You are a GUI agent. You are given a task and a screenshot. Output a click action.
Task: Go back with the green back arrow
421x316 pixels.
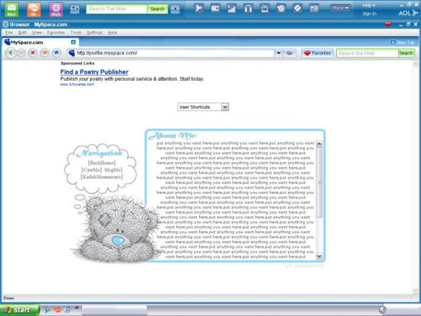click(x=10, y=52)
